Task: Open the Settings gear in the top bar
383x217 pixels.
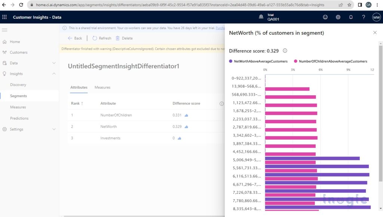Action: tap(338, 17)
